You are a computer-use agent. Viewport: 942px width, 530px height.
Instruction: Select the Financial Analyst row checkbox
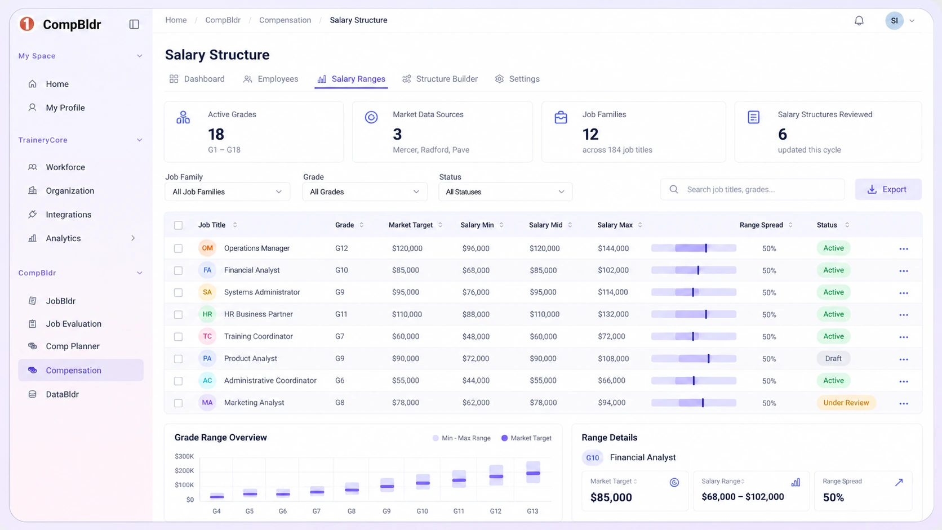tap(178, 270)
